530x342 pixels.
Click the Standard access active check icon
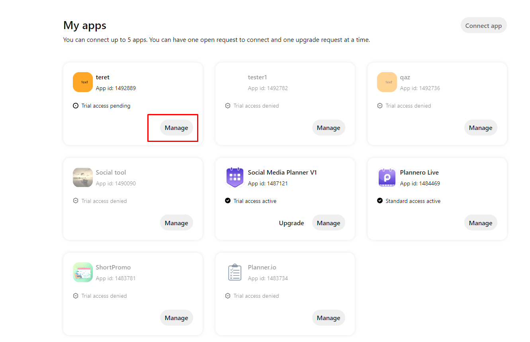pyautogui.click(x=379, y=200)
